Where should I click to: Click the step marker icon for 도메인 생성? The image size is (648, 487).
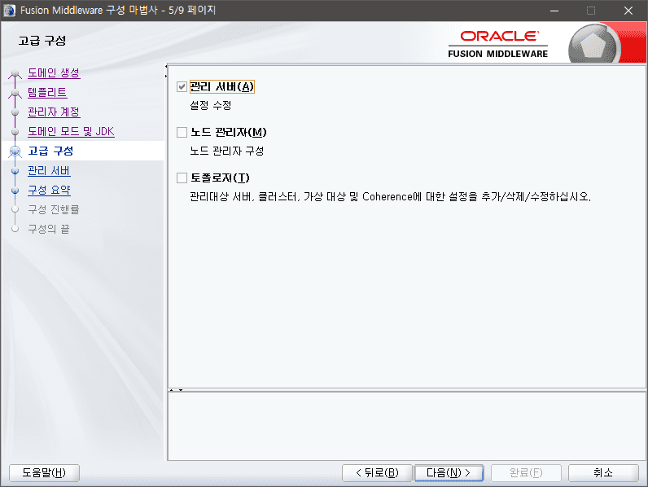(15, 73)
